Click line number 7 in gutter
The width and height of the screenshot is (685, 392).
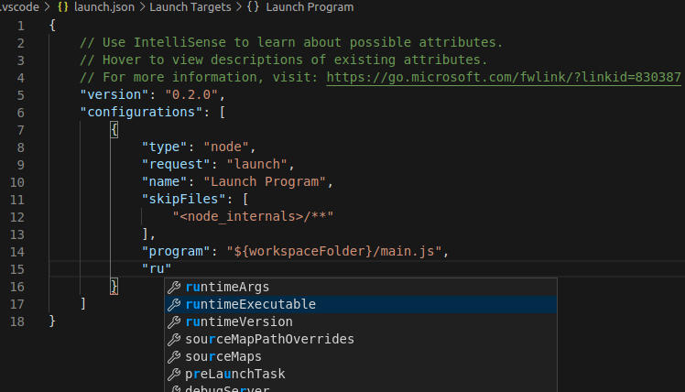point(20,130)
